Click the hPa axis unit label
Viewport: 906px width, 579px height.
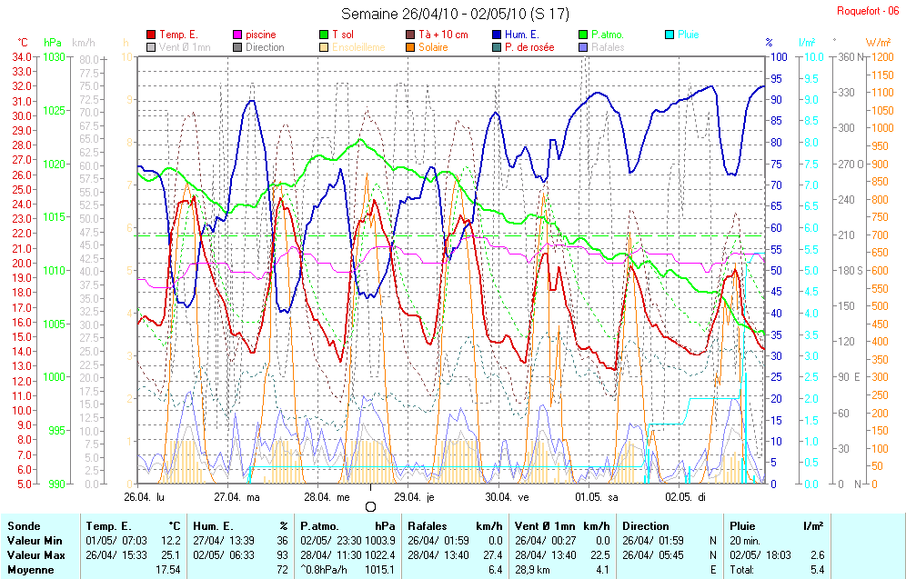point(53,43)
